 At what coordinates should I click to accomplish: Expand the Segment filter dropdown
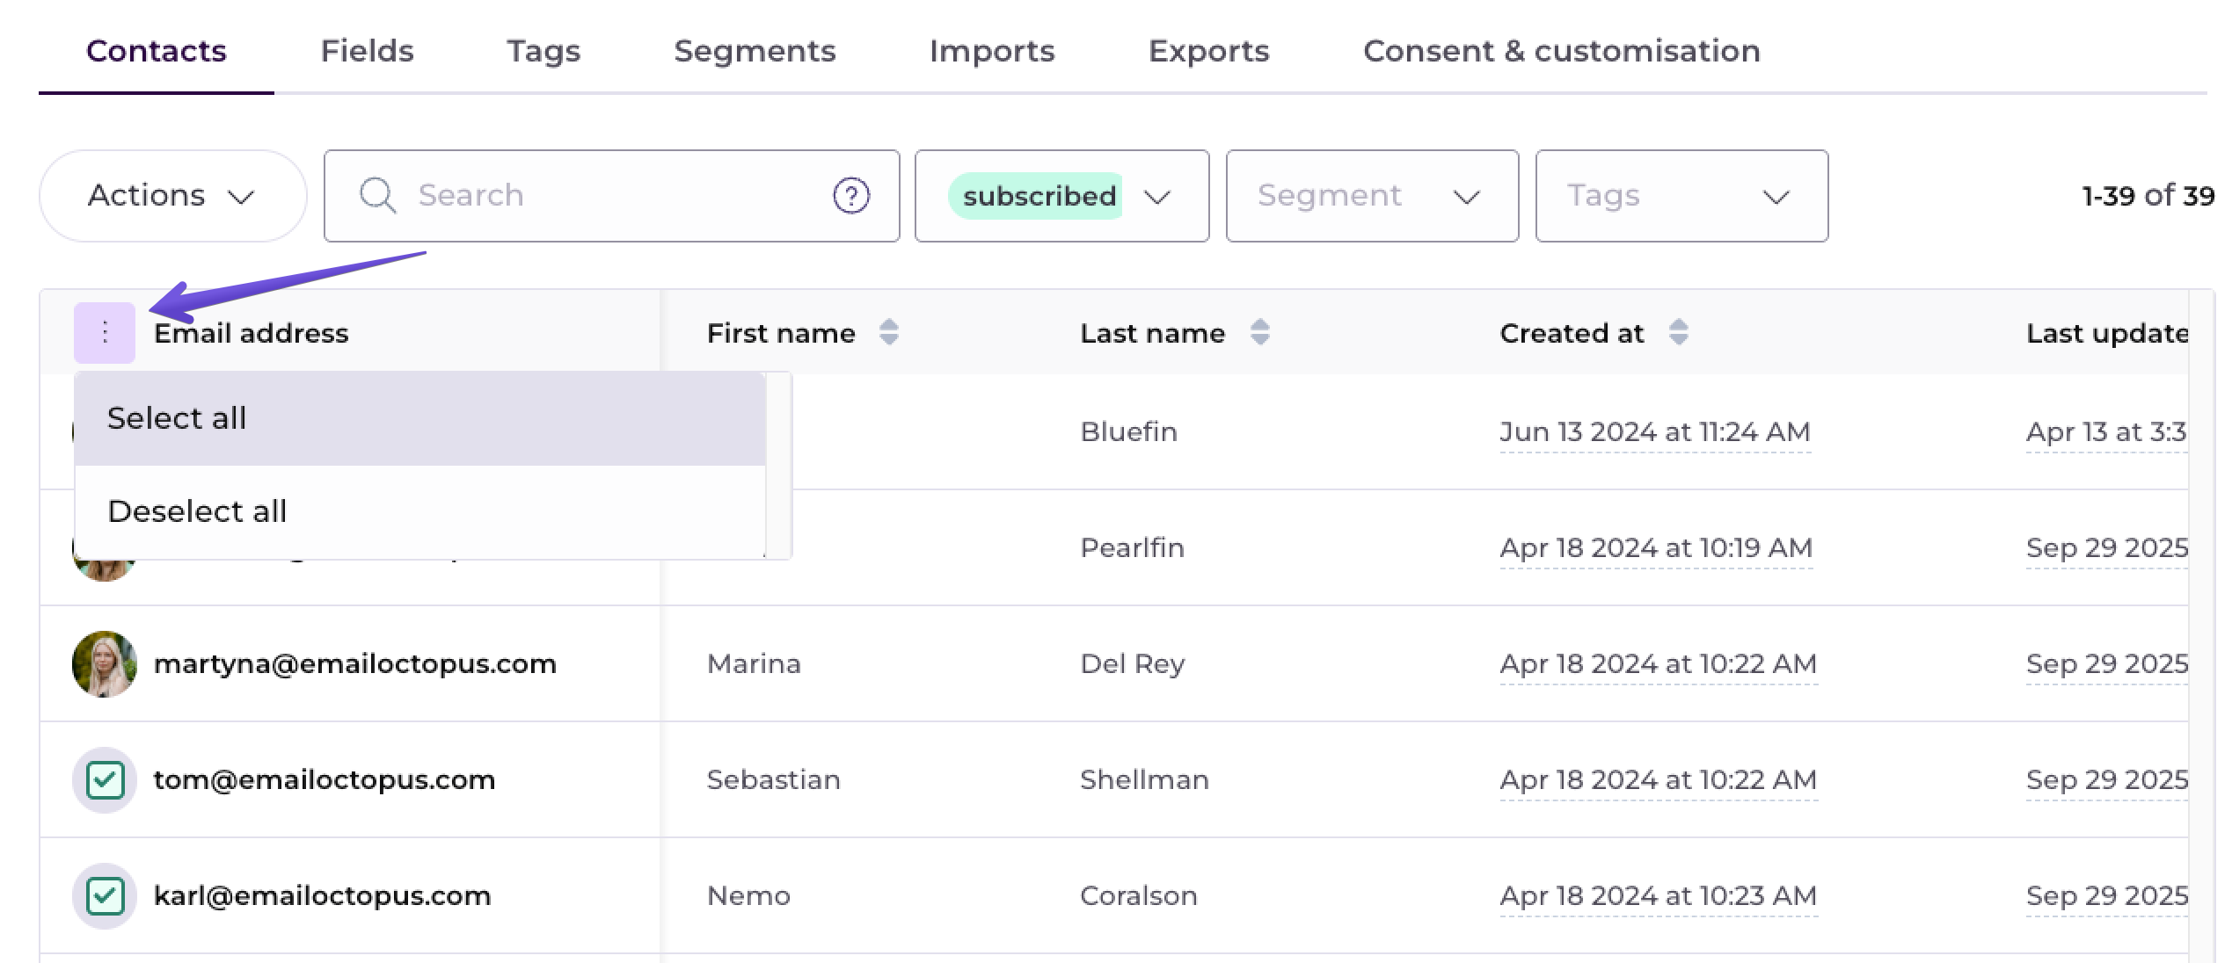[1371, 195]
